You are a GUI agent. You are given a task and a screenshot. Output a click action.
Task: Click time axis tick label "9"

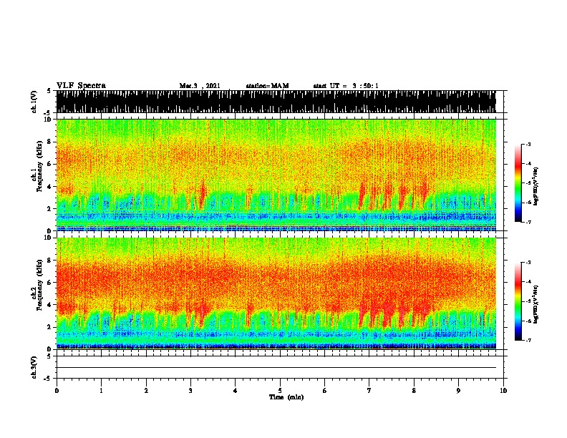click(458, 391)
